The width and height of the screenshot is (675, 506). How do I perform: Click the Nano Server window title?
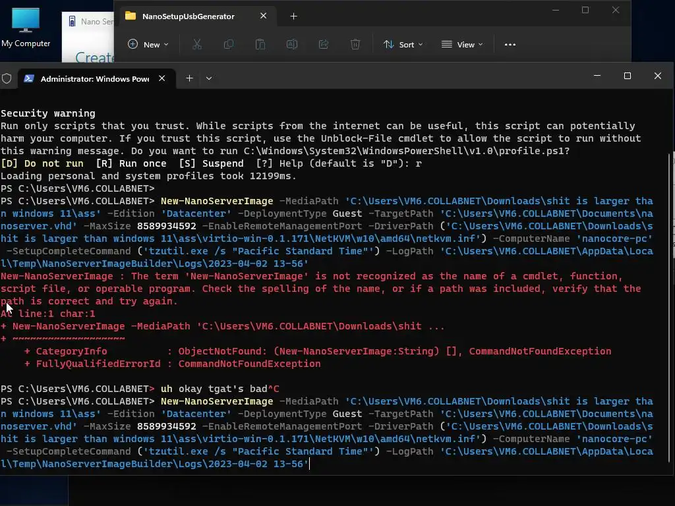[x=97, y=22]
